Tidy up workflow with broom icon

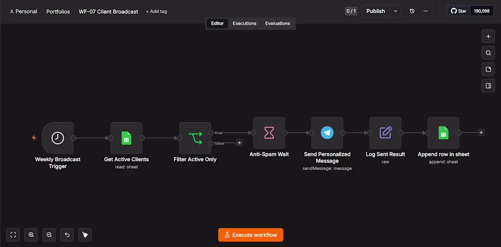[85, 235]
